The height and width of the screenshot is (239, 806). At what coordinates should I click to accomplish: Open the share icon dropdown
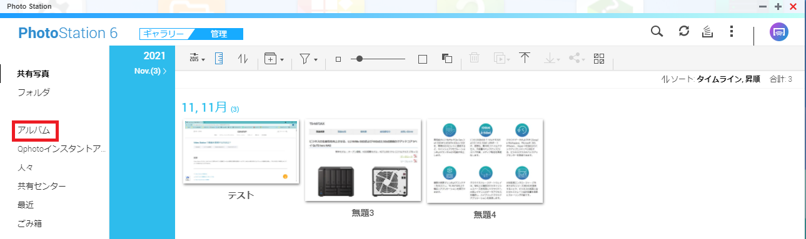click(576, 59)
